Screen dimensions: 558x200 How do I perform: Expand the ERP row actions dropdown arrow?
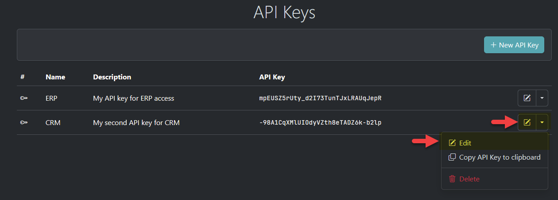pyautogui.click(x=542, y=98)
